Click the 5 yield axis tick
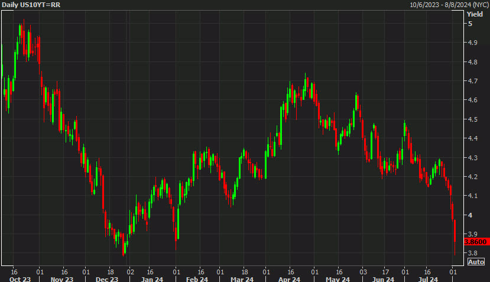Image resolution: width=490 pixels, height=282 pixels. [470, 24]
